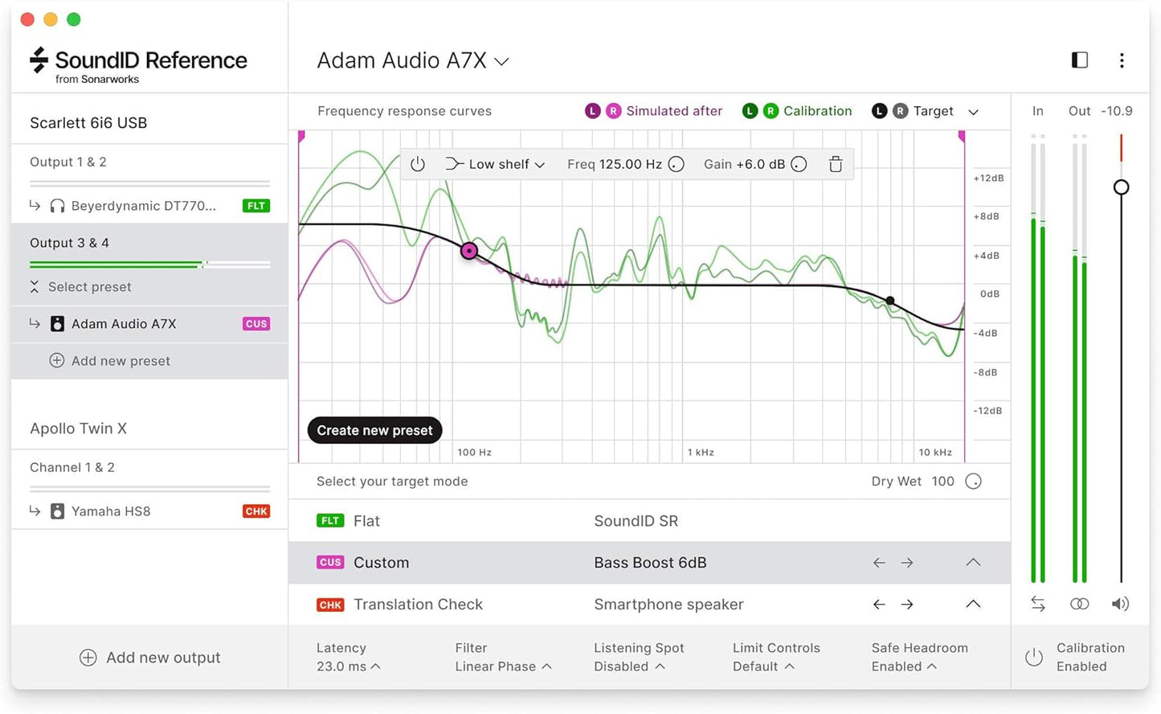Click the speaker icon next to Adam Audio A7X

click(x=57, y=323)
